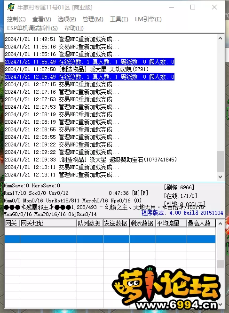Image resolution: width=229 pixels, height=313 pixels.
Task: Click the log panel scroll-down arrow
Action: click(x=220, y=177)
